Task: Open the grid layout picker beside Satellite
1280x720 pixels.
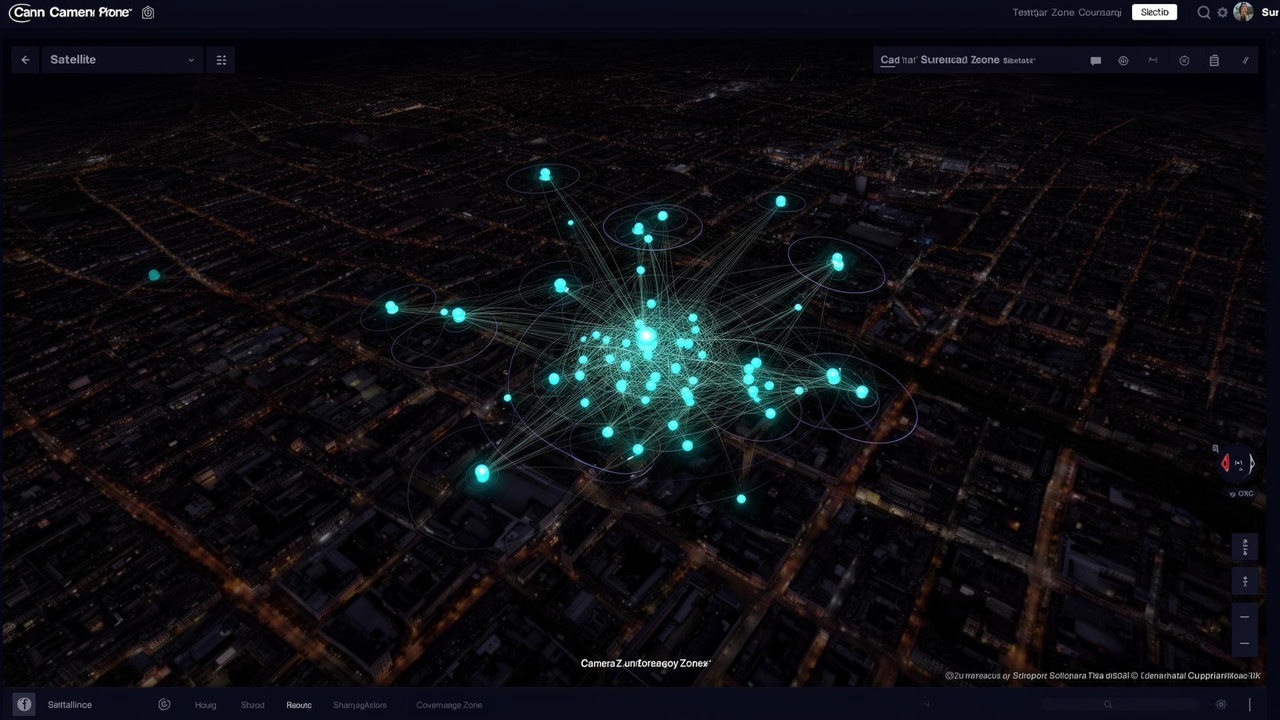Action: (x=221, y=59)
